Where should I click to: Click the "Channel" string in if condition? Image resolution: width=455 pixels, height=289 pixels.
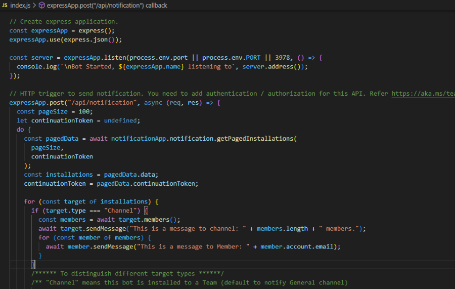point(120,211)
